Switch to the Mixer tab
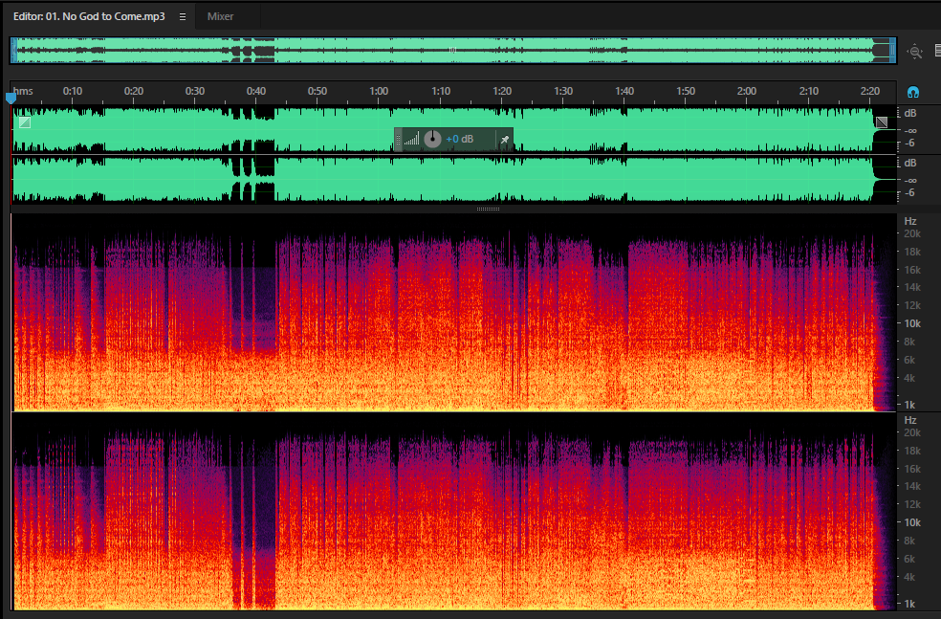This screenshot has width=941, height=619. [220, 17]
